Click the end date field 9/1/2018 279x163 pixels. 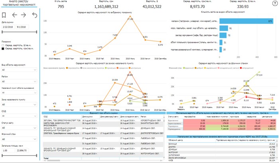22,27
